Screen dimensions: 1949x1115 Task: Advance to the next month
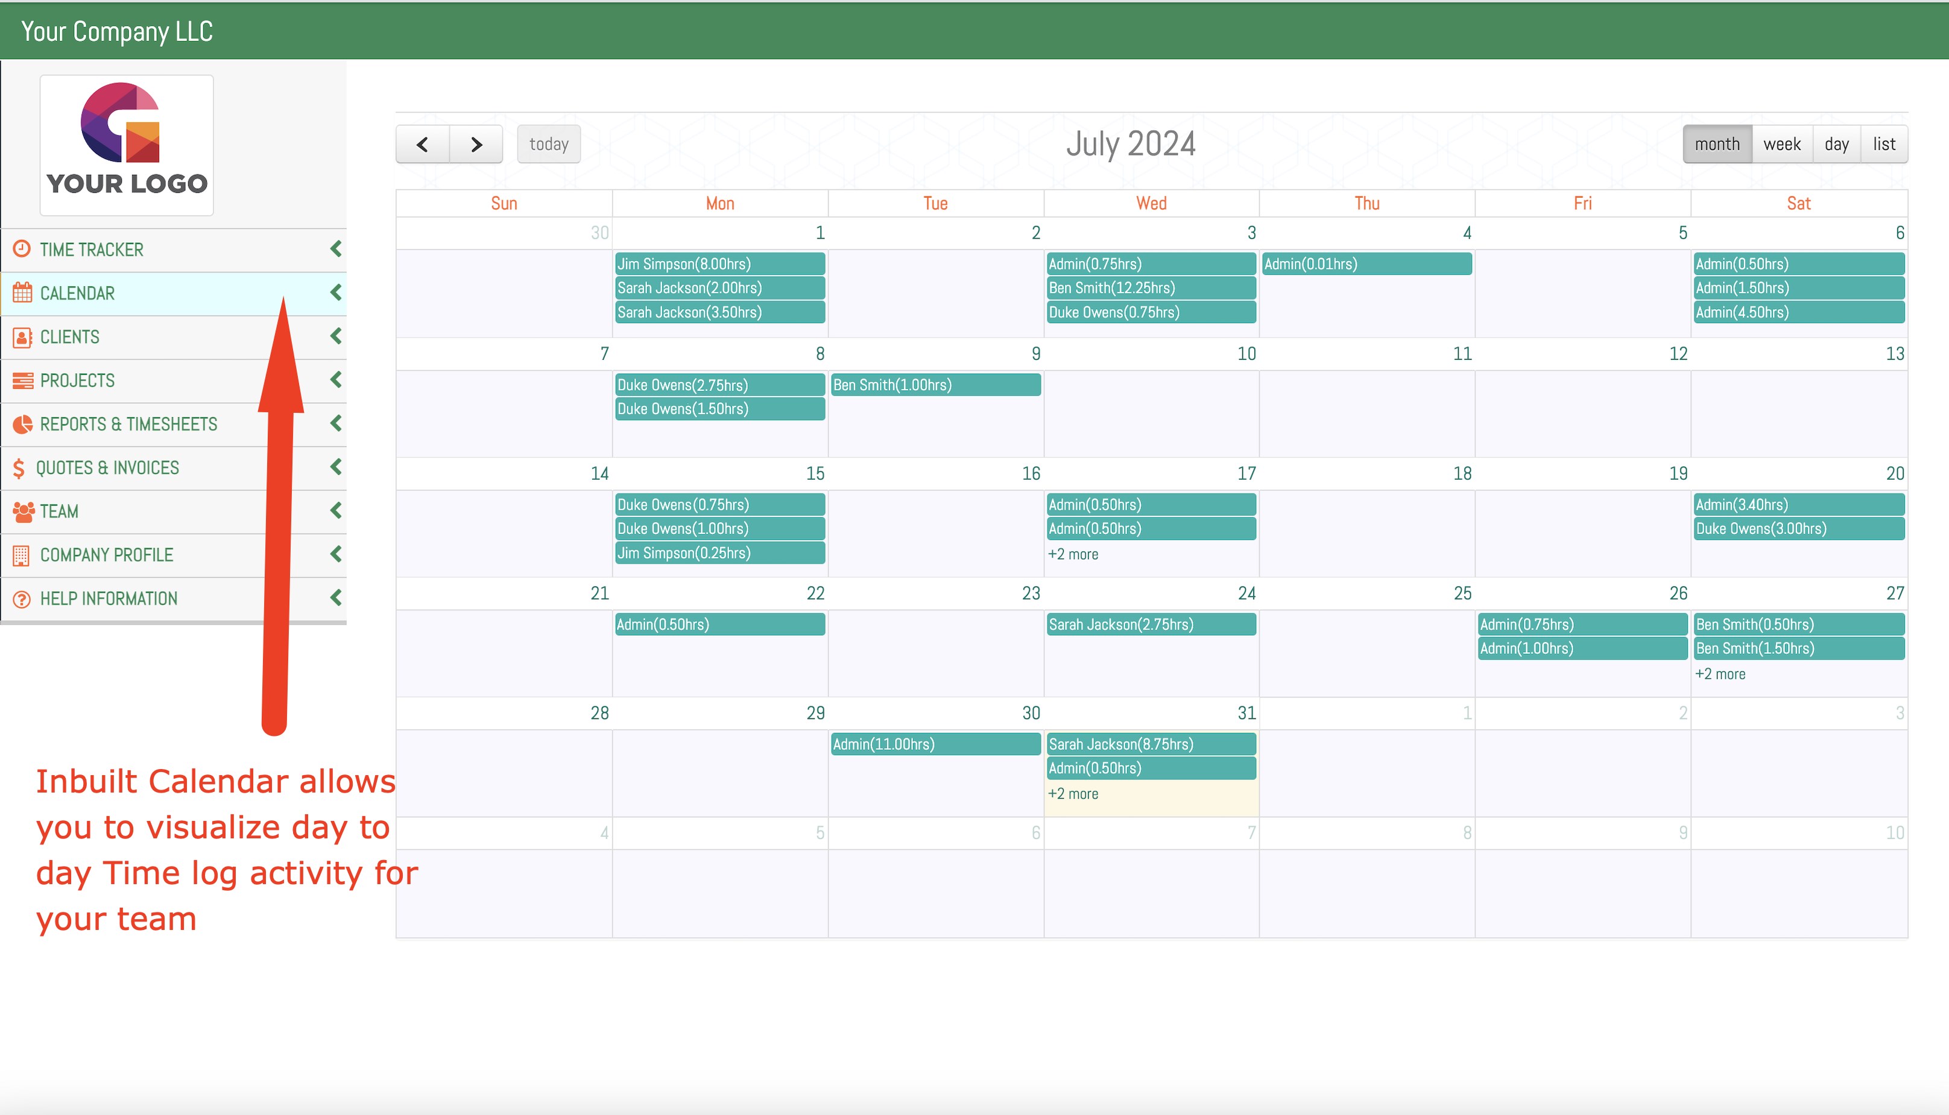[x=476, y=144]
